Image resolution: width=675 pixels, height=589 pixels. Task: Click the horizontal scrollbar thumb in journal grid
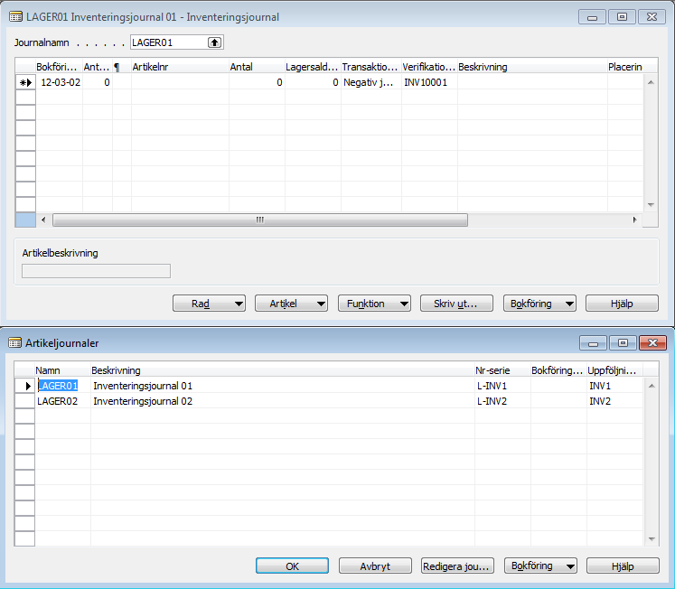(260, 220)
